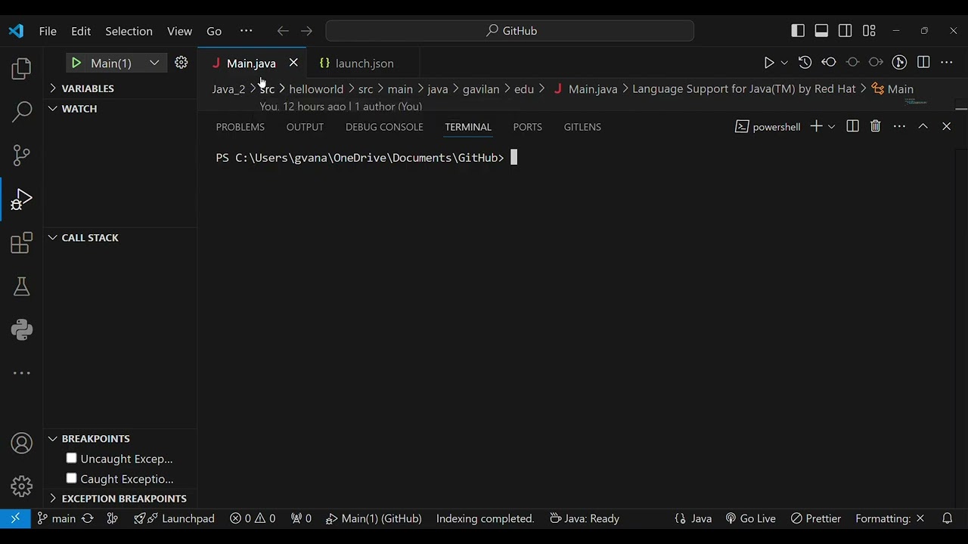
Task: Close the terminal panel
Action: pyautogui.click(x=946, y=127)
